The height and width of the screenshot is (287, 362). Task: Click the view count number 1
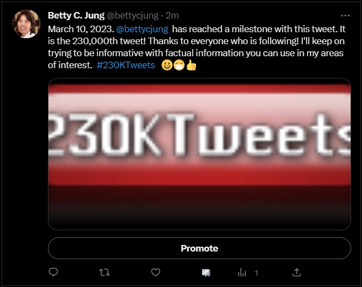coord(256,272)
